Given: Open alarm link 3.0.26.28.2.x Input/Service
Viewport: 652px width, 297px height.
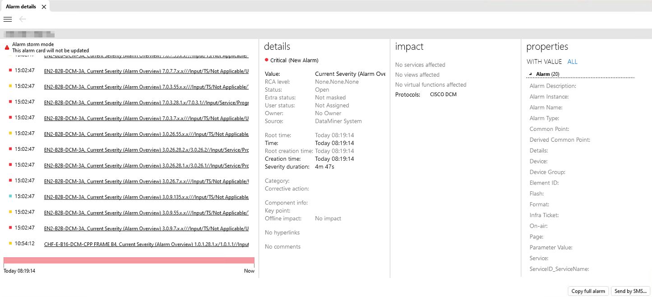Looking at the screenshot, I should (x=146, y=150).
